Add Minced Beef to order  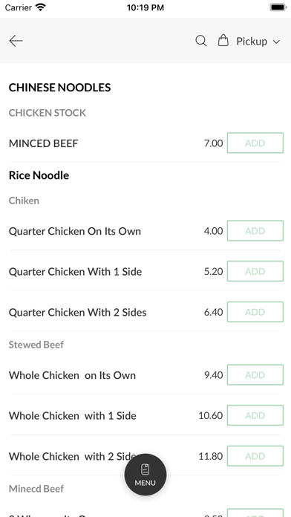click(x=255, y=143)
